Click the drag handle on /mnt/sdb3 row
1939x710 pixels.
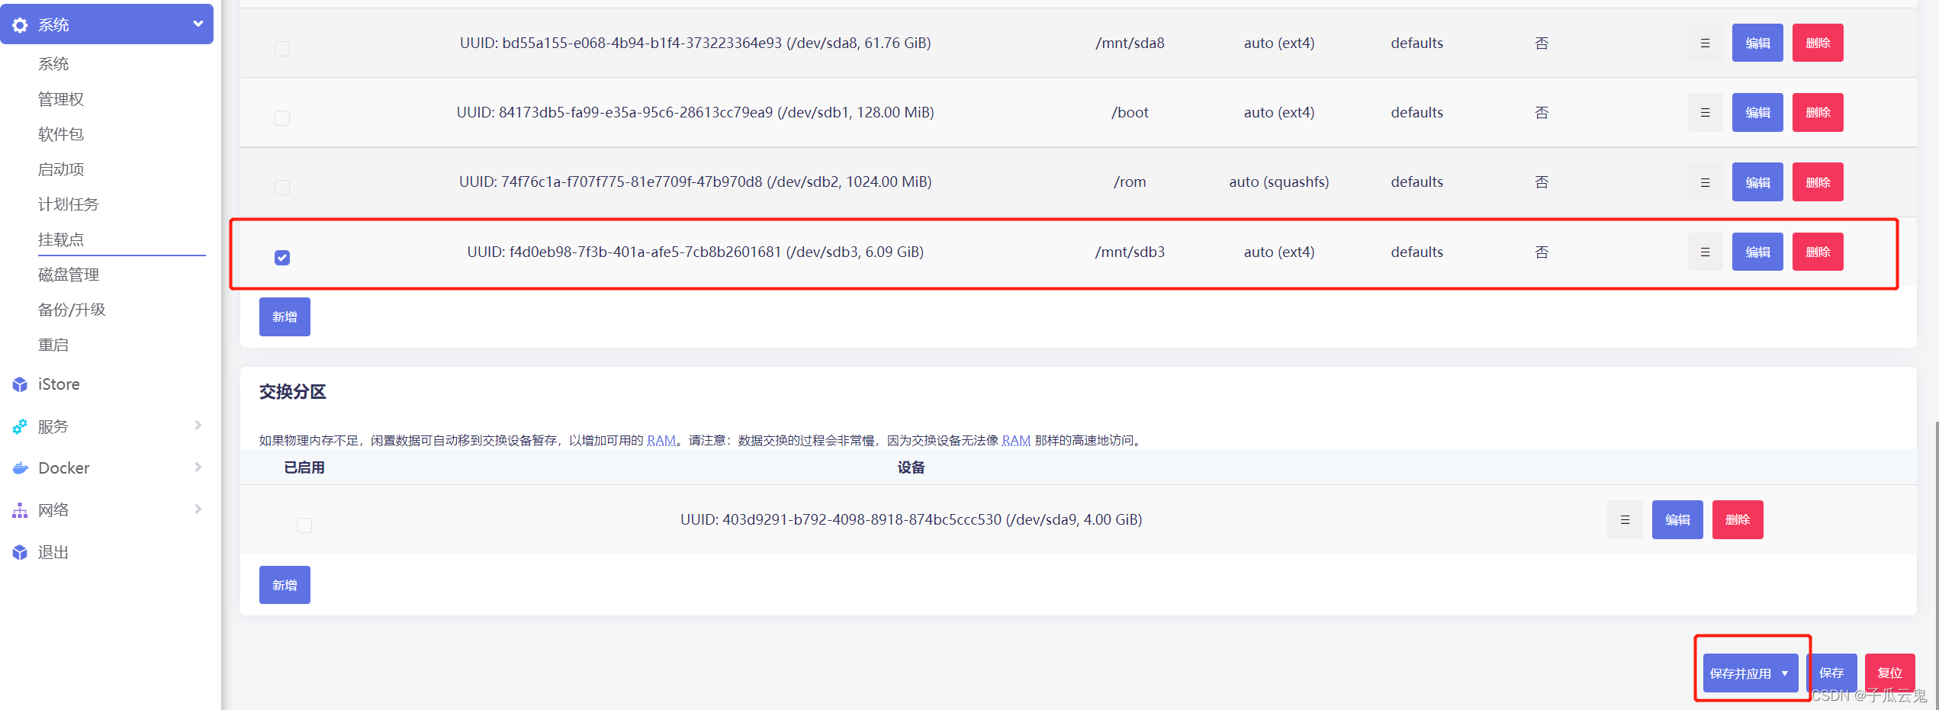pyautogui.click(x=1705, y=252)
